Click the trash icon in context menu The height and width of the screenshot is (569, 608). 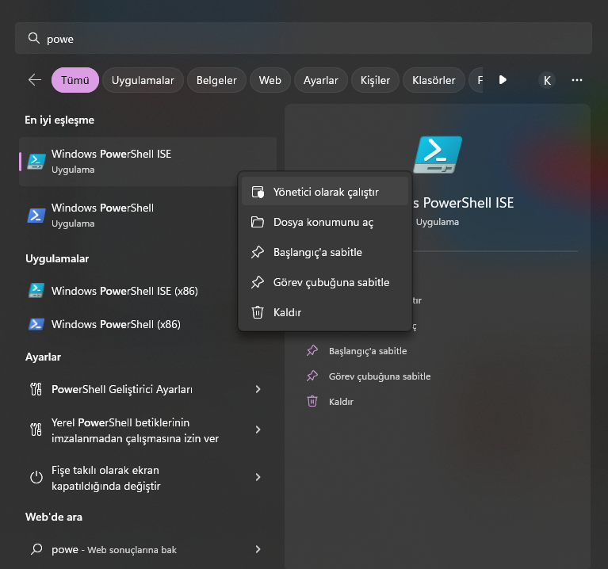point(258,312)
